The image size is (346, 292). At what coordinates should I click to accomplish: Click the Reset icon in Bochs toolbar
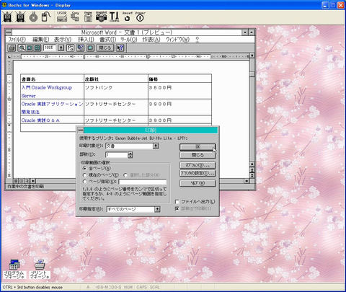tap(127, 17)
